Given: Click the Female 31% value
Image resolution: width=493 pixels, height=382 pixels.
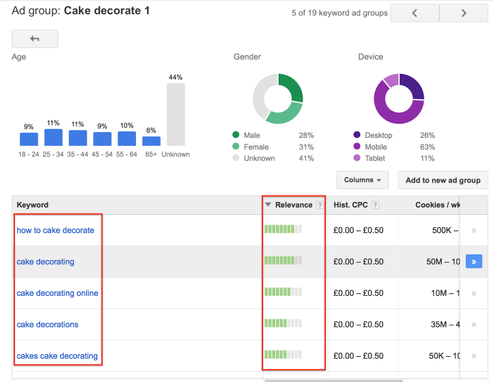Looking at the screenshot, I should 306,147.
